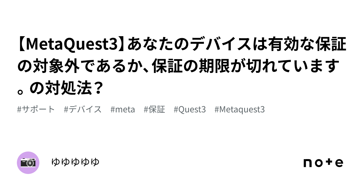Open the note logo
Screen dimensions: 360x188
click(323, 163)
